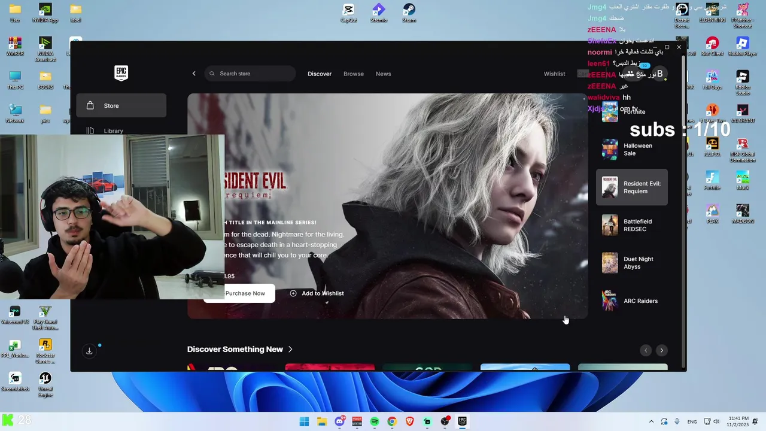Image resolution: width=766 pixels, height=431 pixels.
Task: Go back with the left arrow
Action: tap(194, 74)
